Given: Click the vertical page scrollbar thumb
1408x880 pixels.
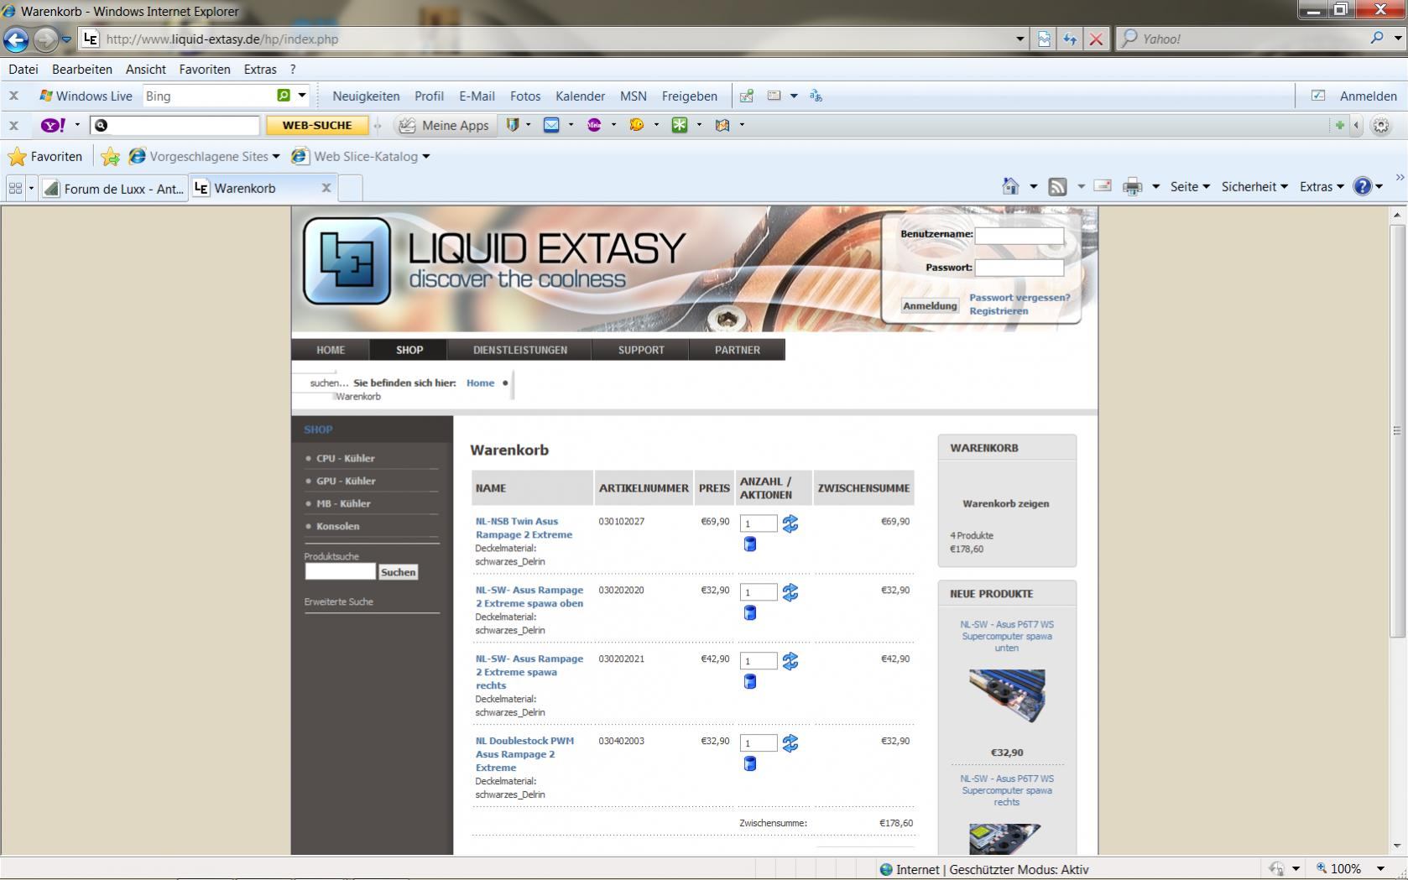Looking at the screenshot, I should click(x=1396, y=431).
